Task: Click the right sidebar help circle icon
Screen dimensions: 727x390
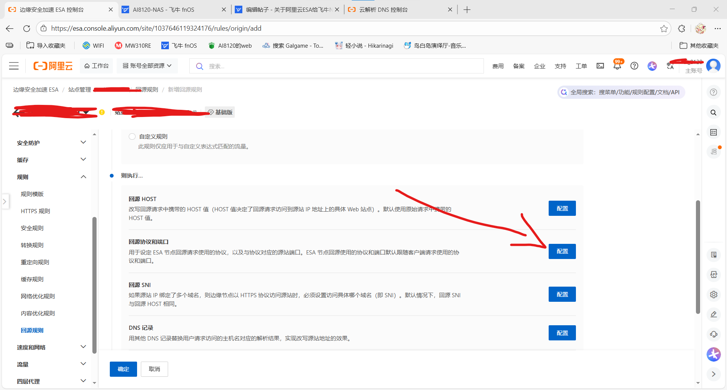Action: point(713,92)
